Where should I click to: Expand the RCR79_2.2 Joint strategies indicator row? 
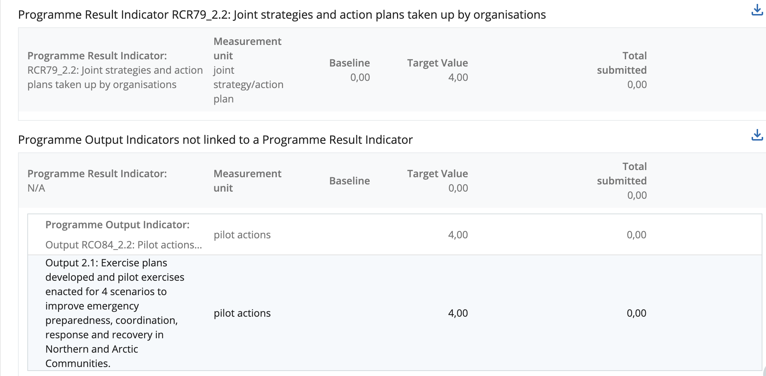115,70
